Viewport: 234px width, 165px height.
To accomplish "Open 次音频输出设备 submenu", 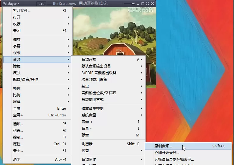I will point(109,80).
